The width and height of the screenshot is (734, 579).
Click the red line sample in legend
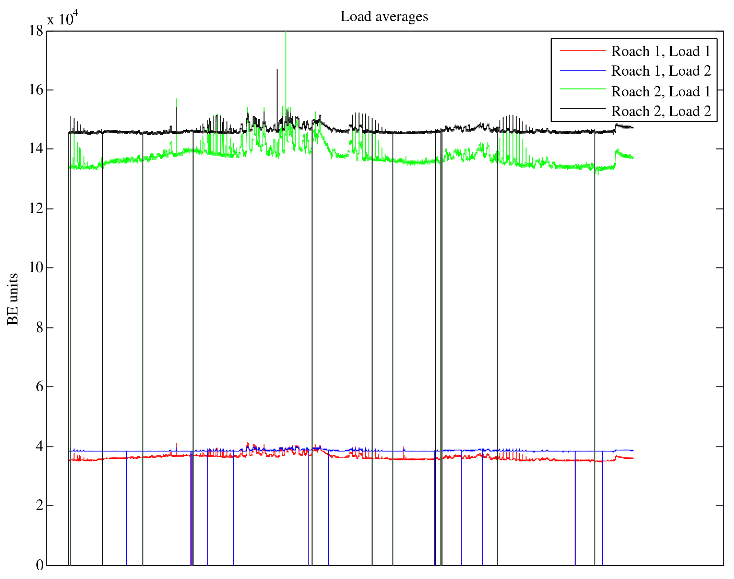[x=582, y=51]
